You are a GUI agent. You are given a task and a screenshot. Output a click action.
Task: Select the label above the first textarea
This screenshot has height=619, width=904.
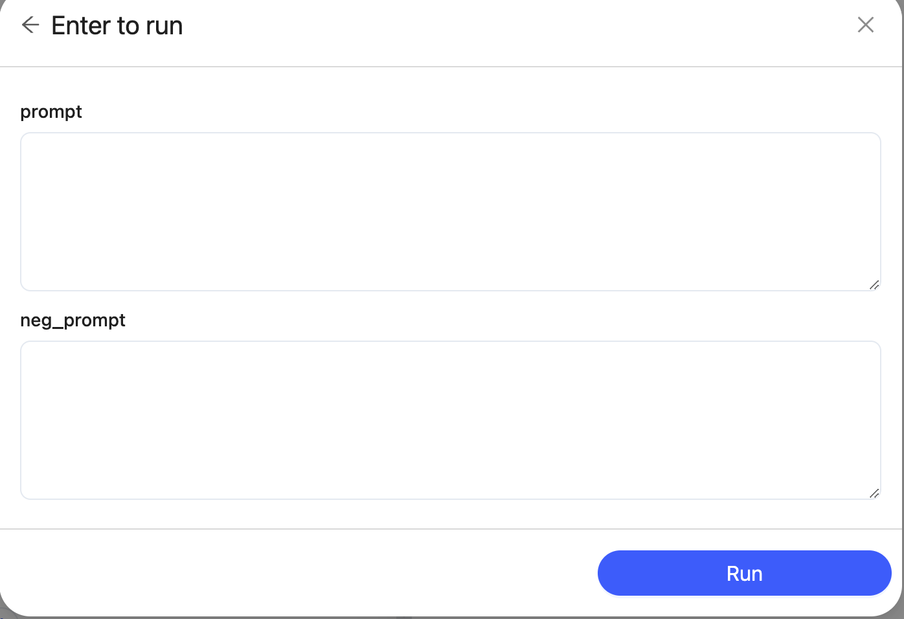click(51, 112)
